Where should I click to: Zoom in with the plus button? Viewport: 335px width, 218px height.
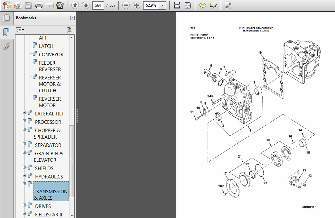[136, 5]
